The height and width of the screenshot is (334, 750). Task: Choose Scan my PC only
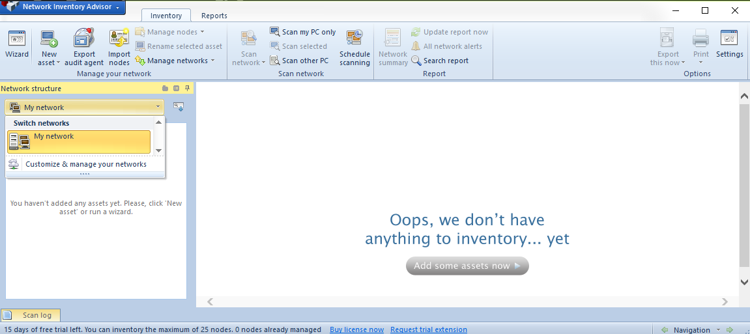coord(303,32)
